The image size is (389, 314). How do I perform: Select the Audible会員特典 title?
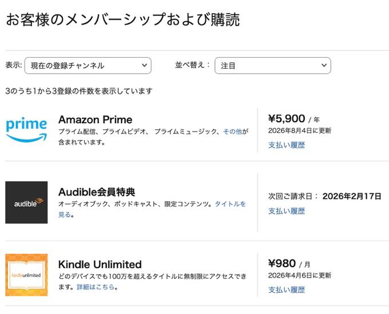pyautogui.click(x=97, y=192)
